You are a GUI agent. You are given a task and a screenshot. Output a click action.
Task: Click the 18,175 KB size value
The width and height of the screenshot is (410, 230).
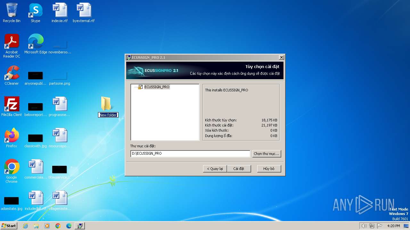(x=269, y=120)
